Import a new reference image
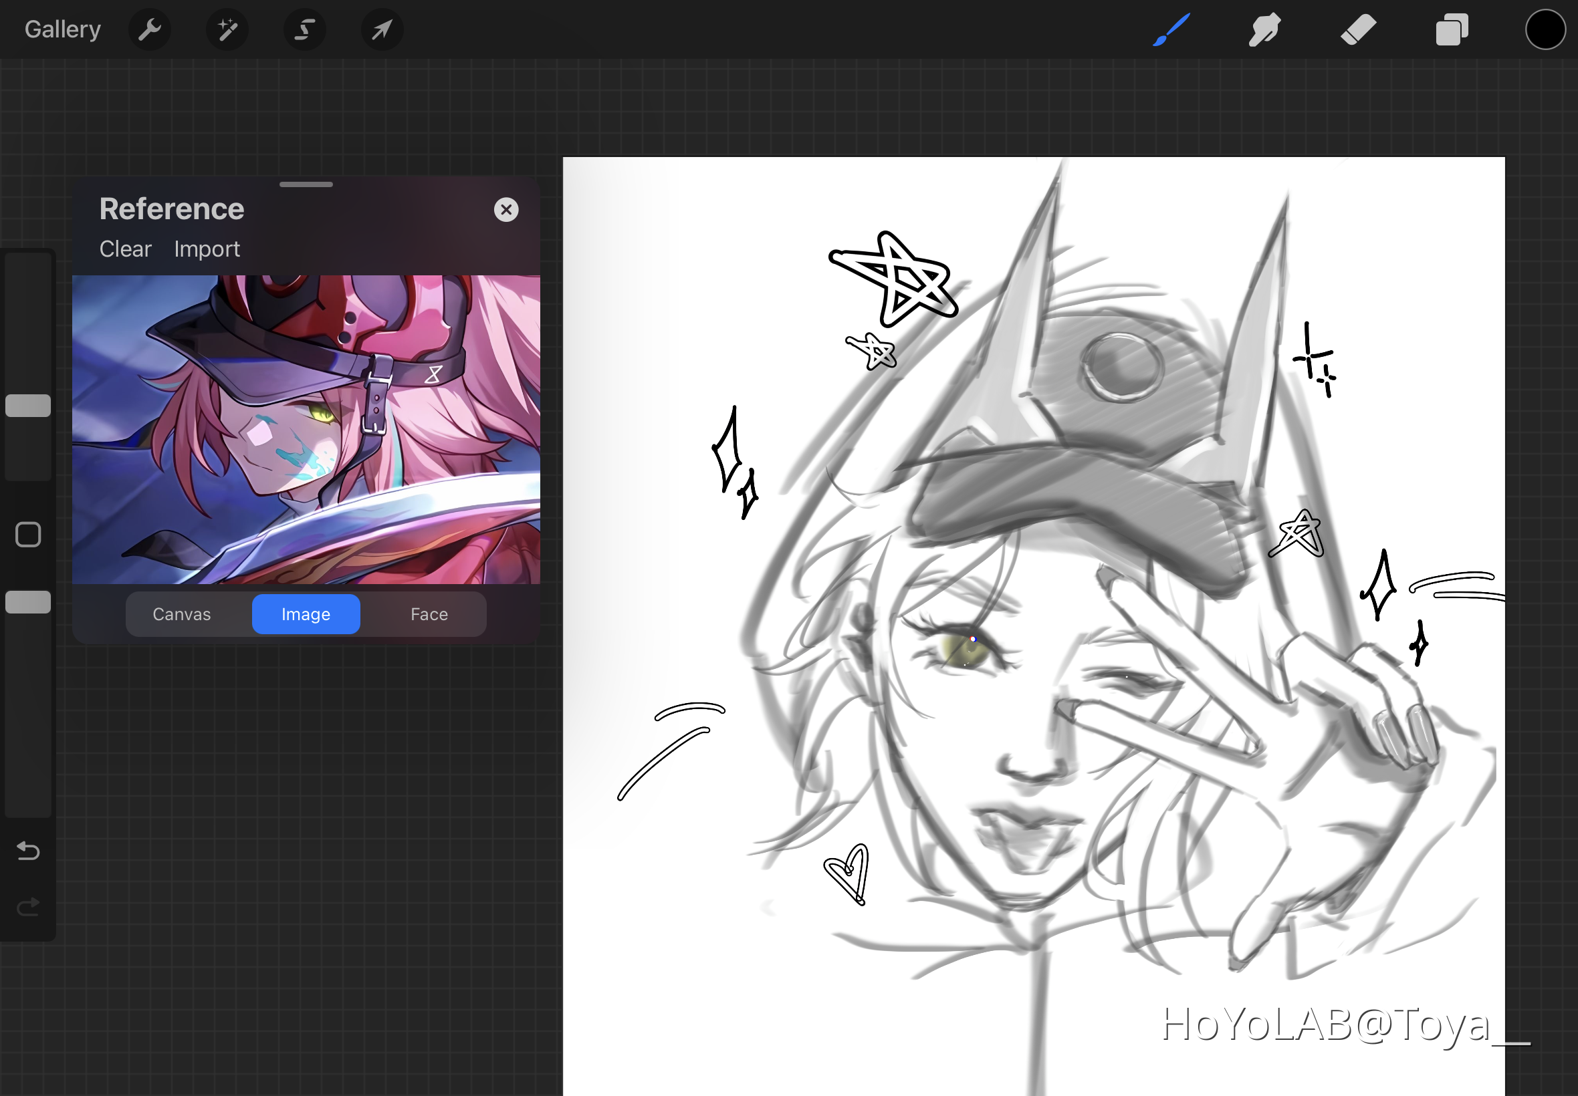Image resolution: width=1578 pixels, height=1096 pixels. click(x=207, y=249)
